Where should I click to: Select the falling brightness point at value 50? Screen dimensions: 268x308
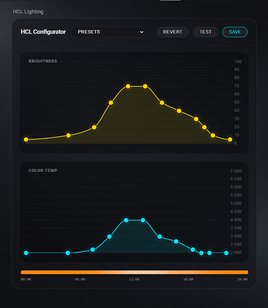coord(162,103)
